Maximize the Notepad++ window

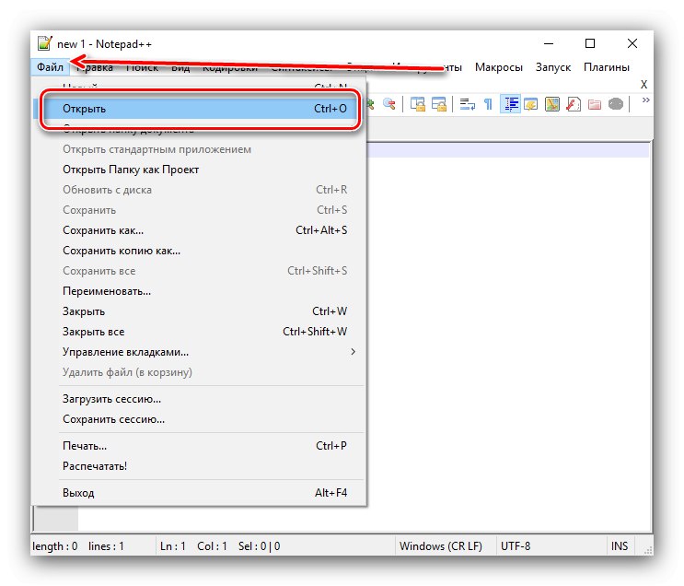pos(590,43)
